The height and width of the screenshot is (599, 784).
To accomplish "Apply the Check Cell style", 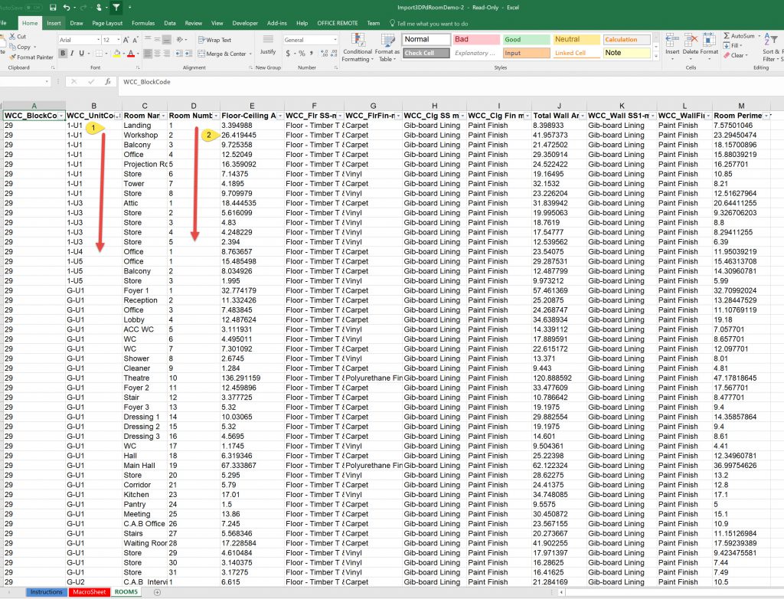I will (x=424, y=53).
